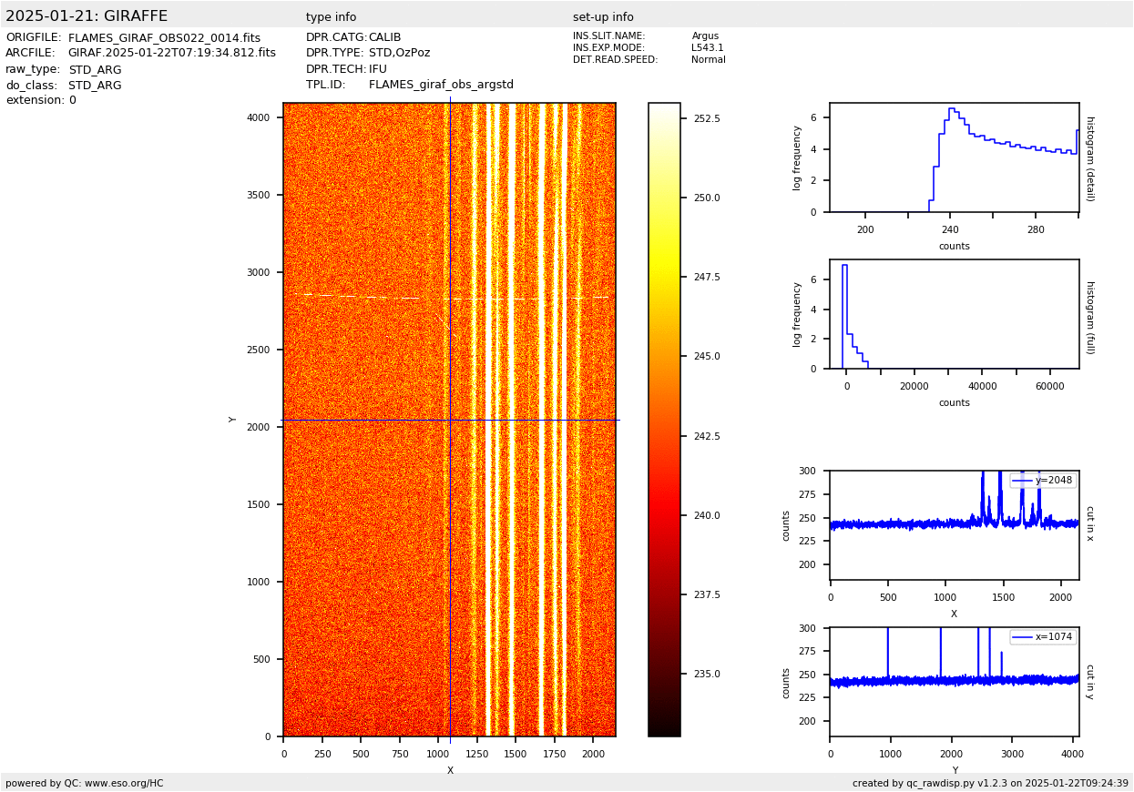Select the 'set-up info' header
Image resolution: width=1134 pixels, height=792 pixels.
[x=603, y=17]
